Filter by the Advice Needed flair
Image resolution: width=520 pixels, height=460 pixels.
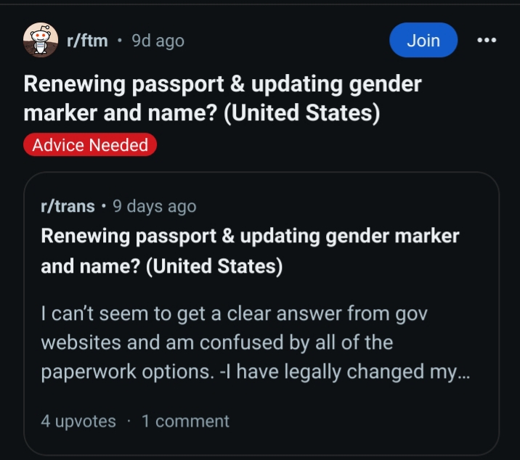tap(90, 144)
